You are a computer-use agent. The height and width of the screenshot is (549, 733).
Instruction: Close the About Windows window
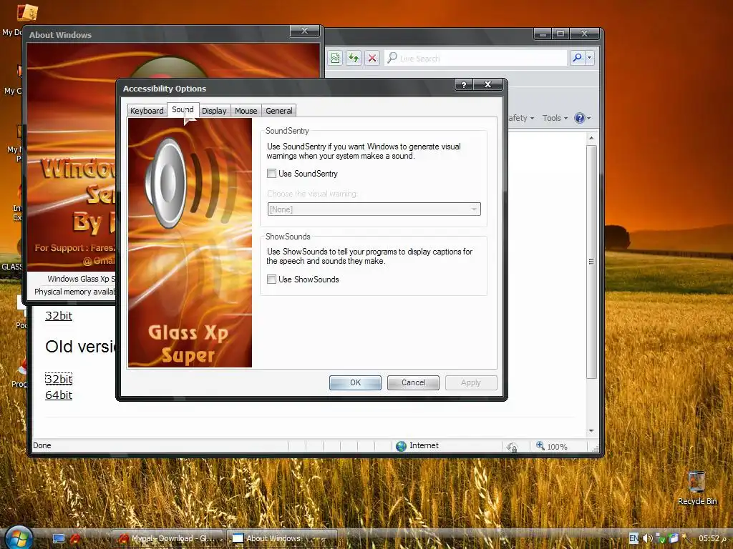(304, 31)
